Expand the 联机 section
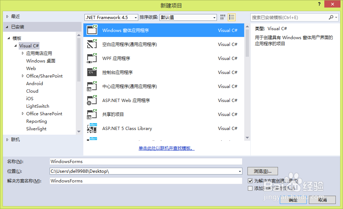Viewport: 343px width, 209px height. pos(7,139)
